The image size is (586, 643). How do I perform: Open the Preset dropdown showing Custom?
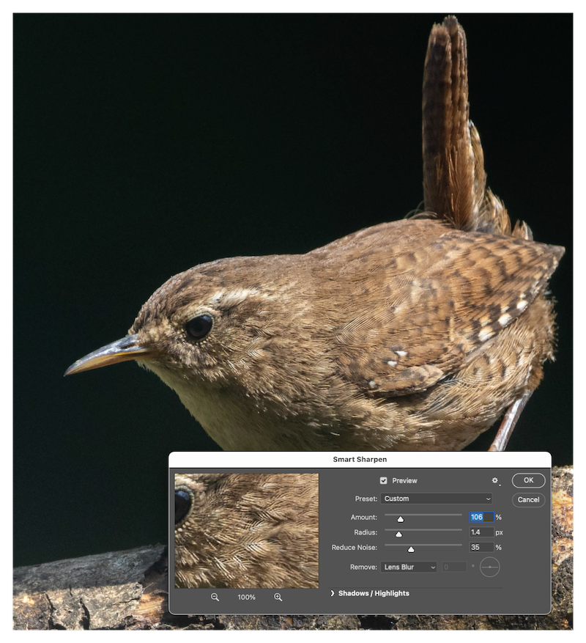pyautogui.click(x=437, y=498)
